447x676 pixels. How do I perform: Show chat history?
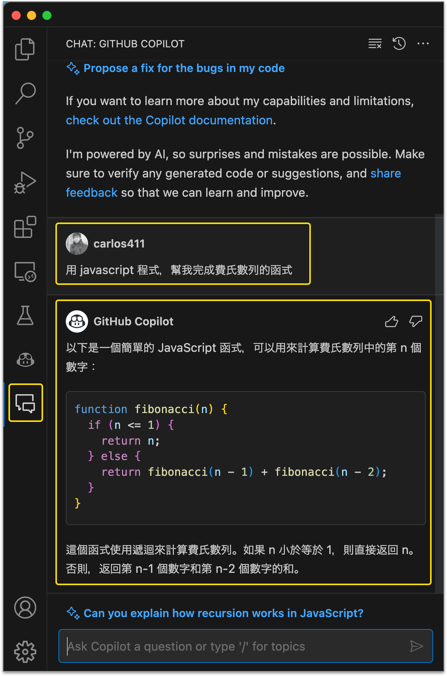(x=399, y=44)
